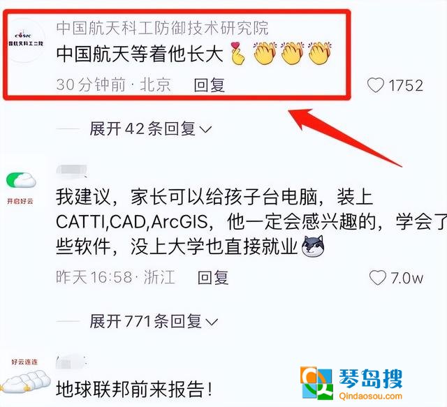Open 中国航天科工二院 avatar profile
Viewport: 447px width, 407px height.
point(26,40)
